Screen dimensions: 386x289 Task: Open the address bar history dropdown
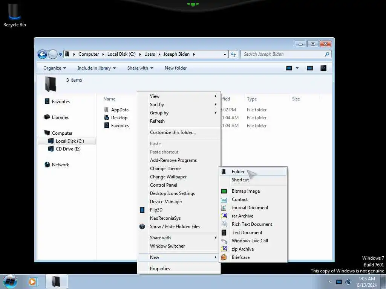(x=225, y=54)
